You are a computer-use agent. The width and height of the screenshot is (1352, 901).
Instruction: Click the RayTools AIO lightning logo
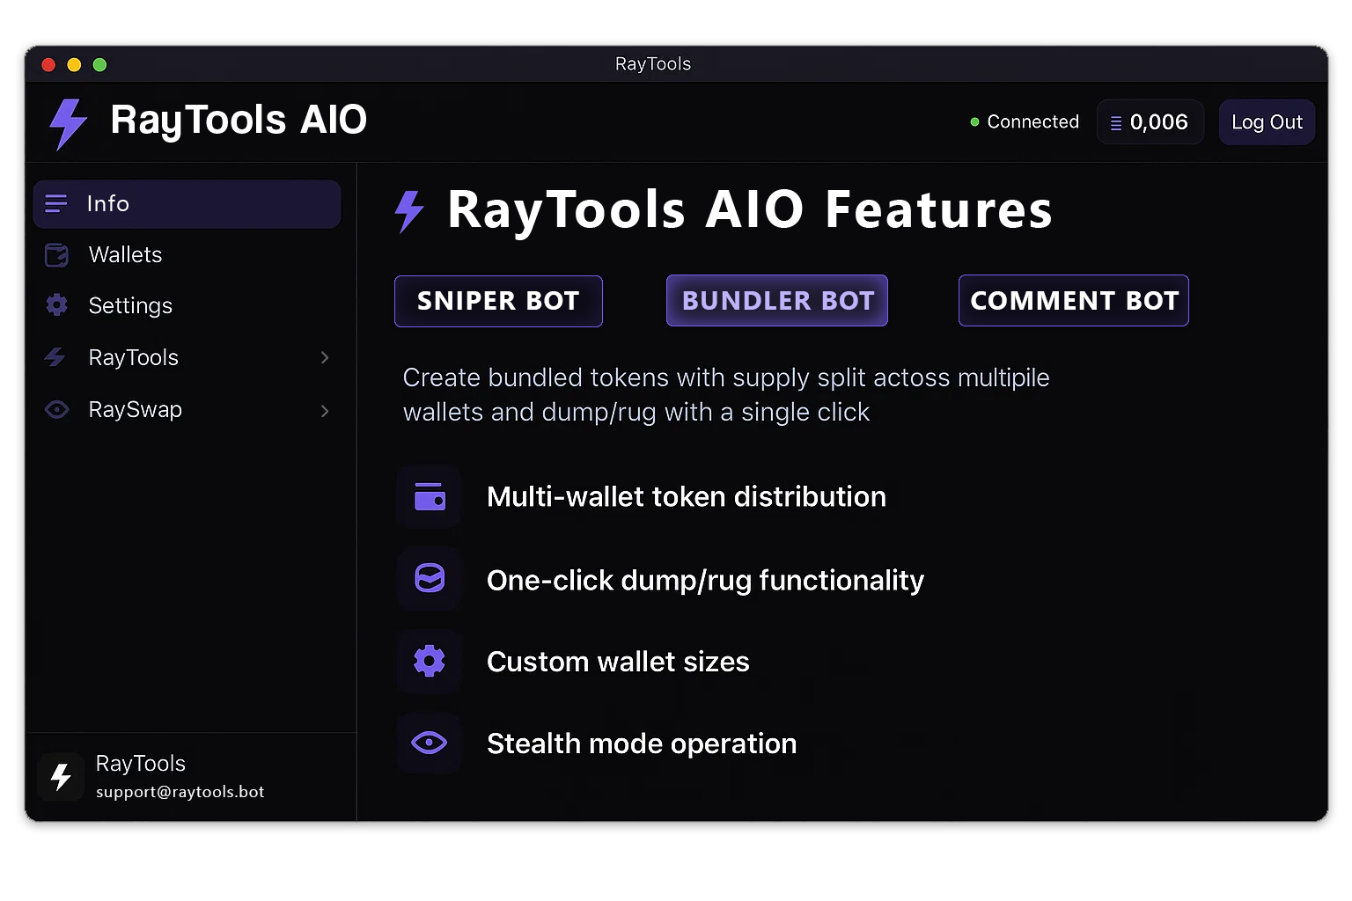68,123
